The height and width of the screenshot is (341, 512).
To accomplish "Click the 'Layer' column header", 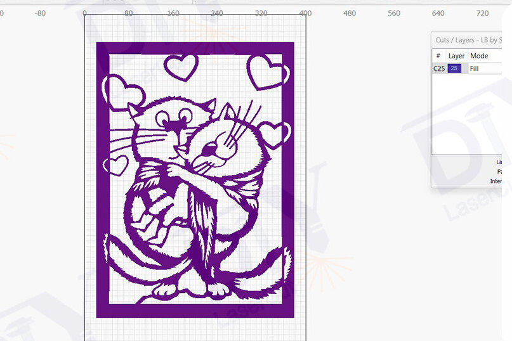I will click(456, 56).
